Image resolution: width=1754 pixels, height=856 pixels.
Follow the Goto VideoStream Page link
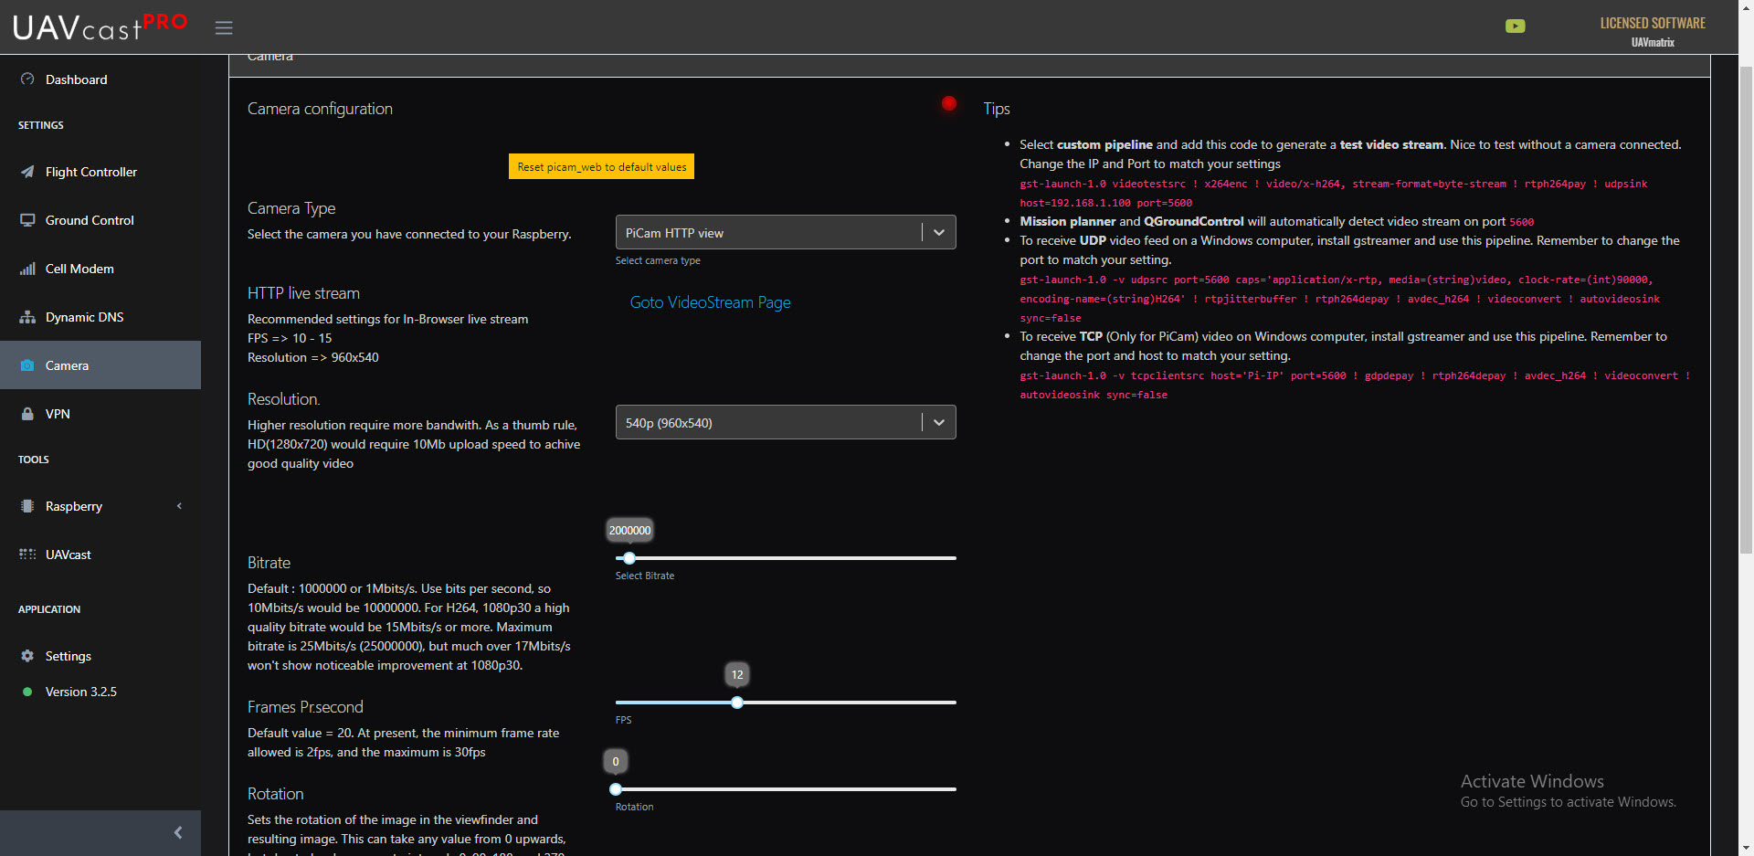click(x=710, y=302)
